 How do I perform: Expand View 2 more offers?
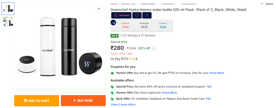[123, 104]
